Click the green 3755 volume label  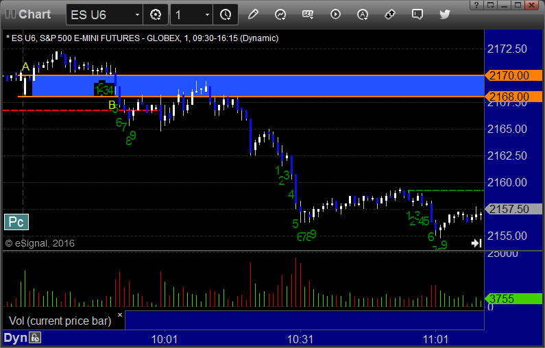pyautogui.click(x=513, y=299)
